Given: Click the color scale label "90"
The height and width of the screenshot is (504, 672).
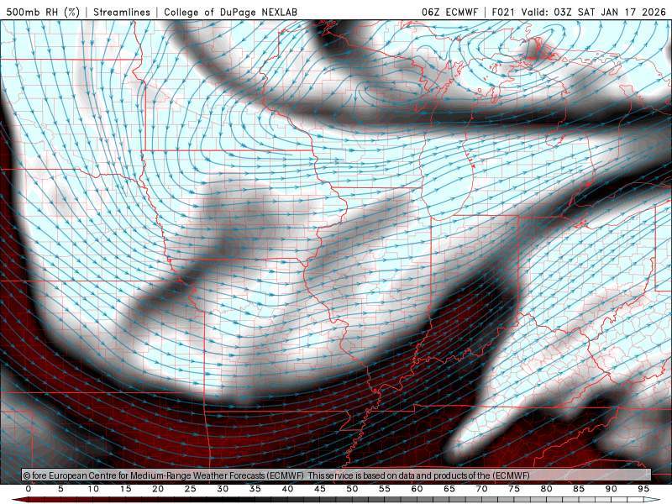Looking at the screenshot, I should (x=612, y=489).
